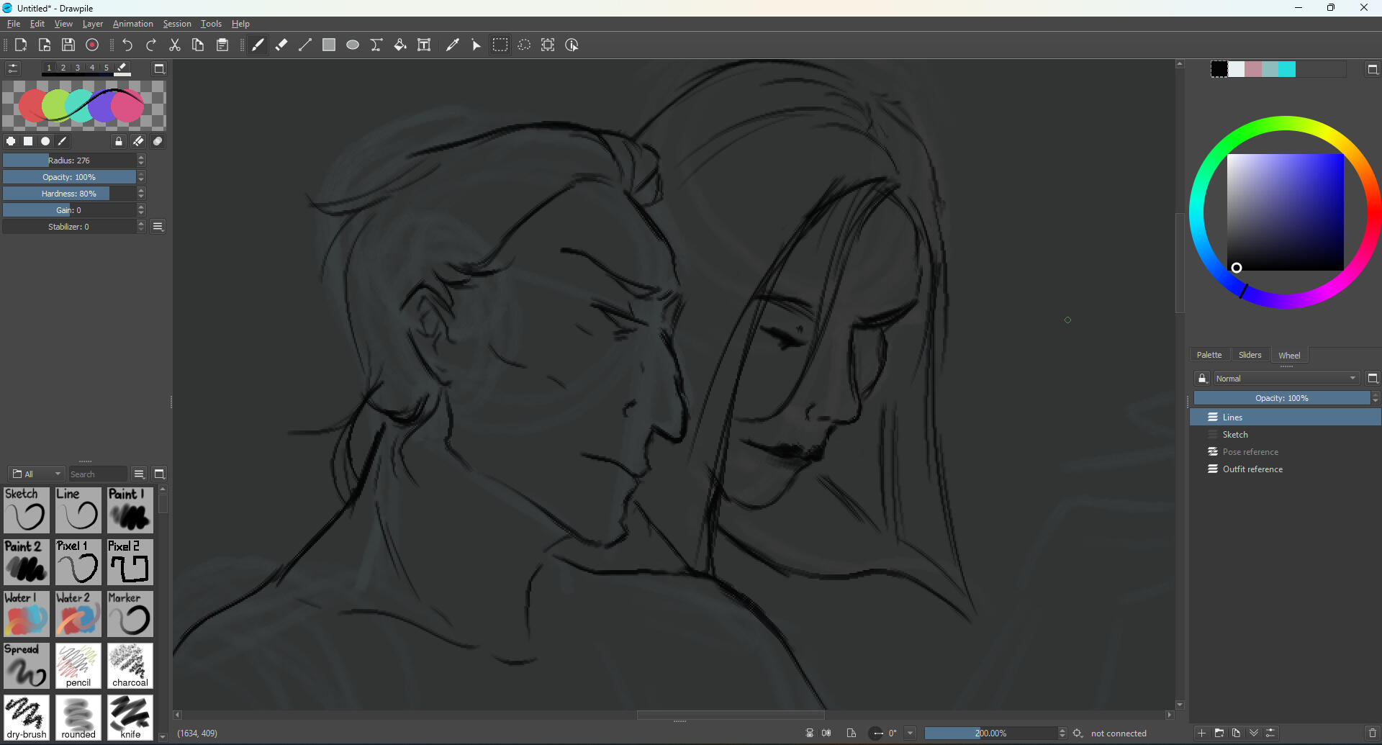Expand the Stabilizer options menu

[158, 226]
